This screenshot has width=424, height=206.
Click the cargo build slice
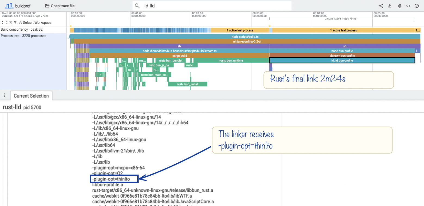pos(179,56)
